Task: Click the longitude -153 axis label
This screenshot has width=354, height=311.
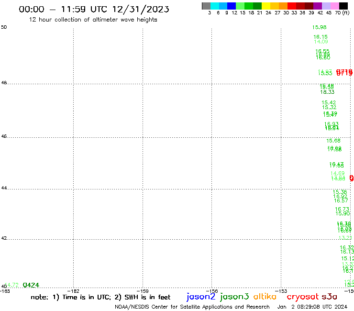Action: (281, 291)
